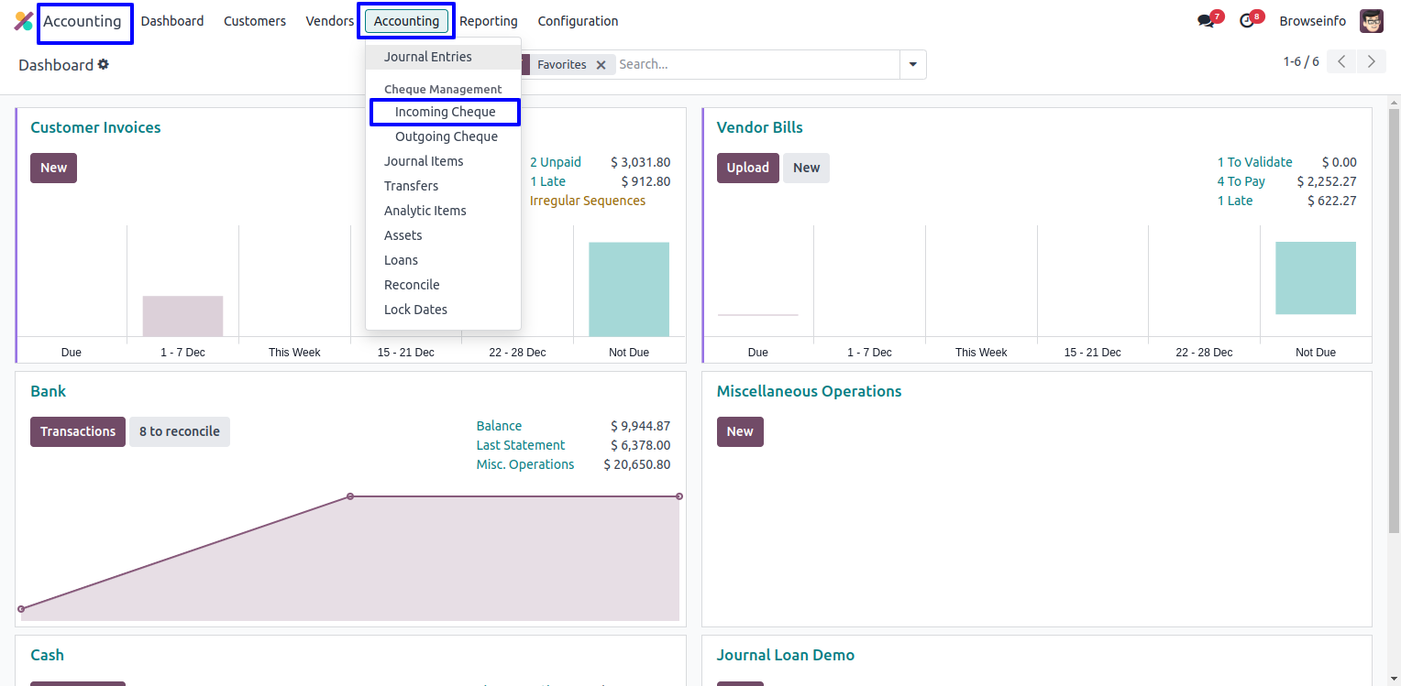The width and height of the screenshot is (1401, 686).
Task: Go to next page arrow
Action: [x=1371, y=62]
